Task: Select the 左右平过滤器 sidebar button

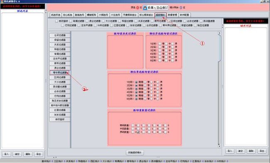Action: [60, 58]
